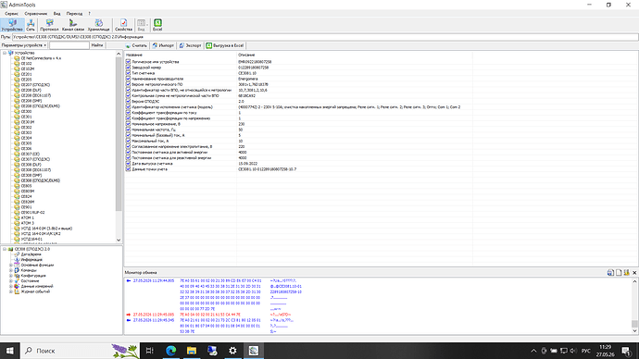This screenshot has width=639, height=359.
Task: Open the Справочник menu
Action: [35, 14]
